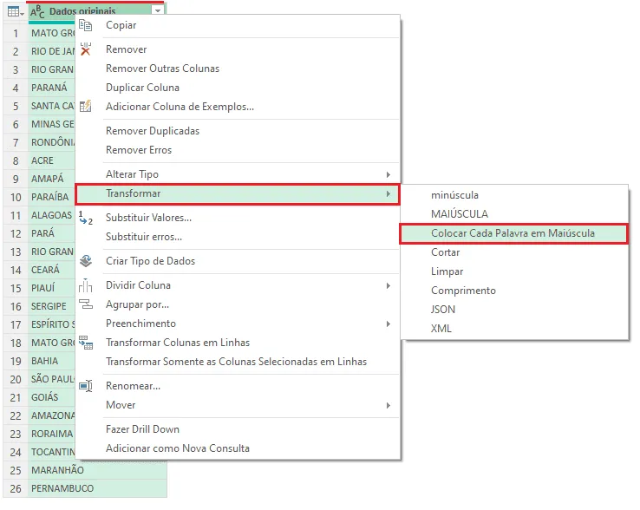Click the Agrupar por icon
Viewport: 640px width, 510px height.
coord(86,304)
